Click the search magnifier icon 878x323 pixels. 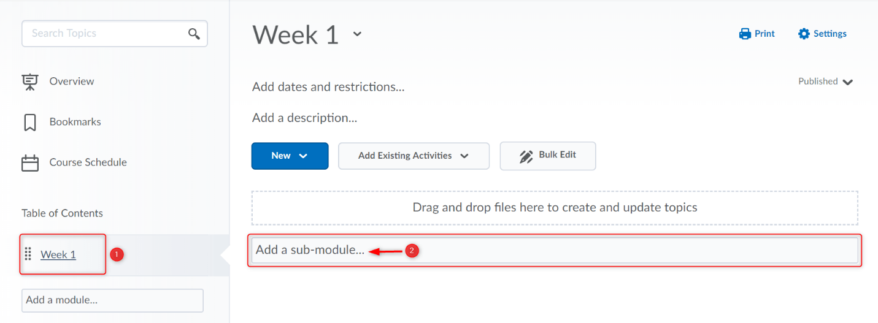click(194, 34)
